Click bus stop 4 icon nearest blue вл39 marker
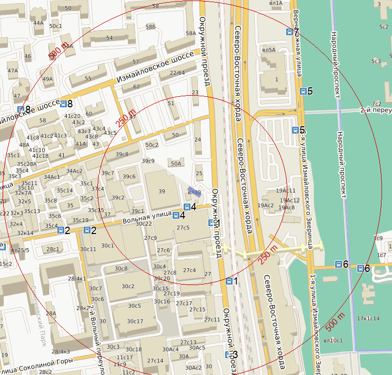This screenshot has height=375, width=392. pyautogui.click(x=186, y=207)
